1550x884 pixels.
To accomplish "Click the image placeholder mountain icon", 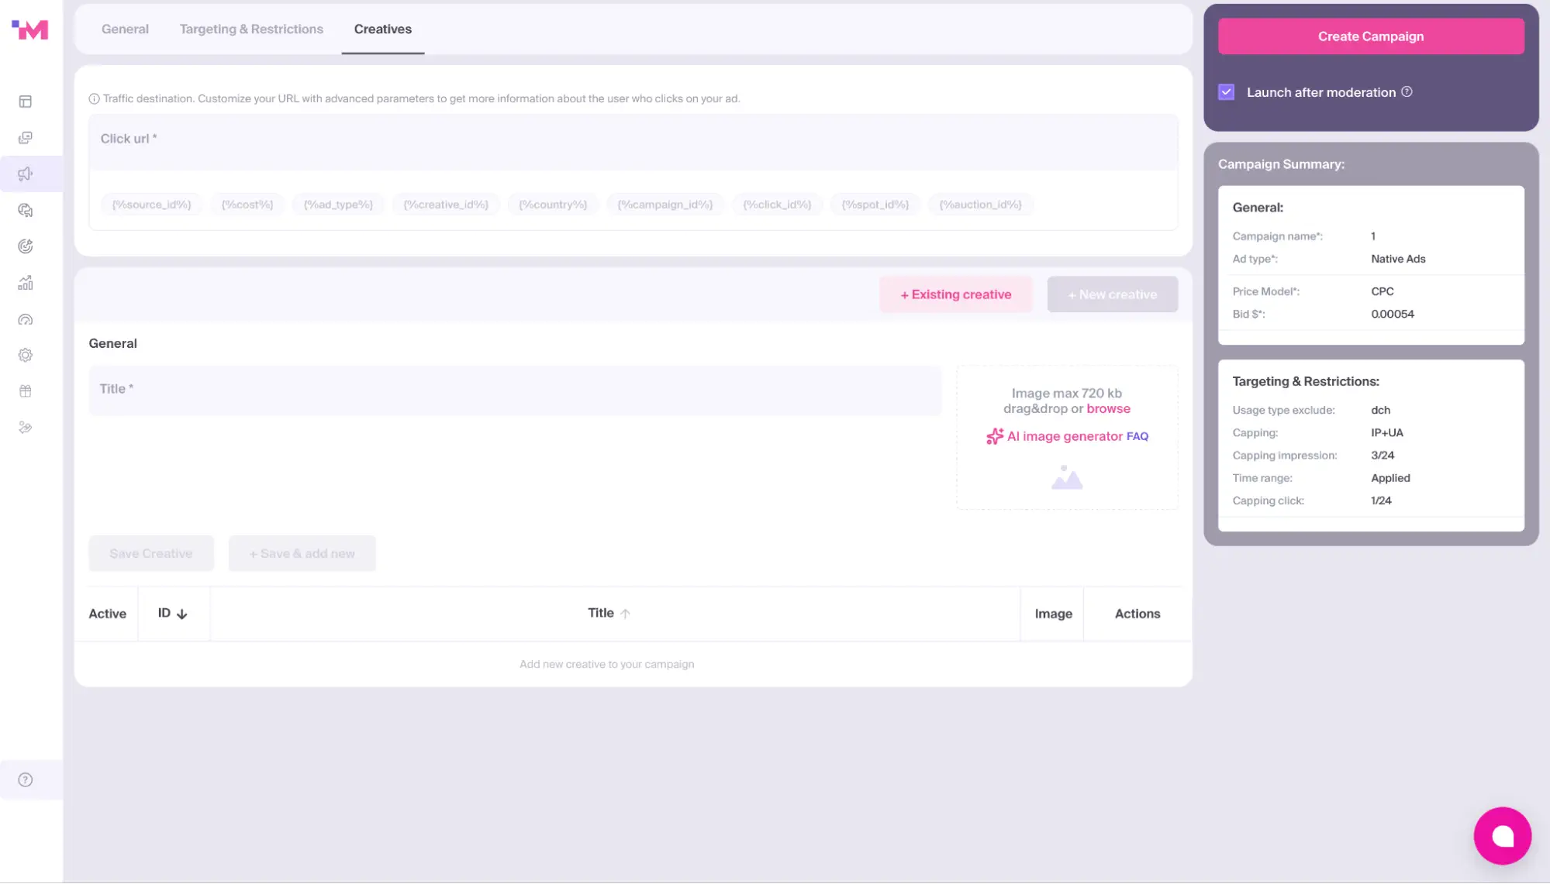I will (1067, 477).
